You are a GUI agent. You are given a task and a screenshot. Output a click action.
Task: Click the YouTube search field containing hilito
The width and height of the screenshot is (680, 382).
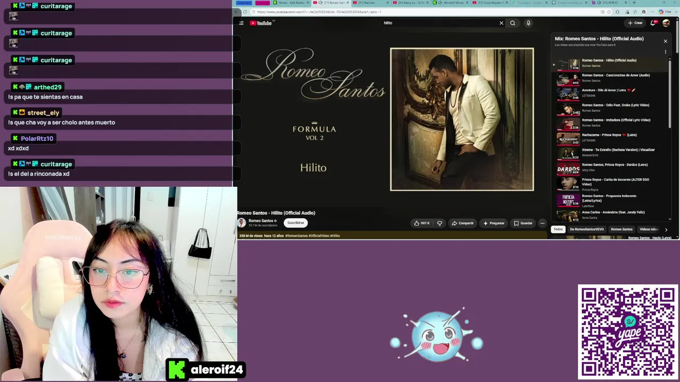[441, 23]
